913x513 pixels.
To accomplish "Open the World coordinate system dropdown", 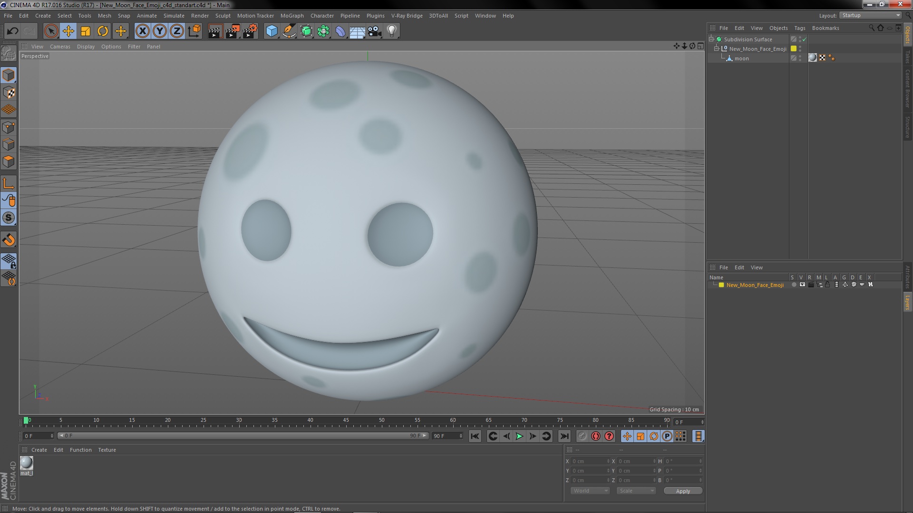I will (x=590, y=491).
